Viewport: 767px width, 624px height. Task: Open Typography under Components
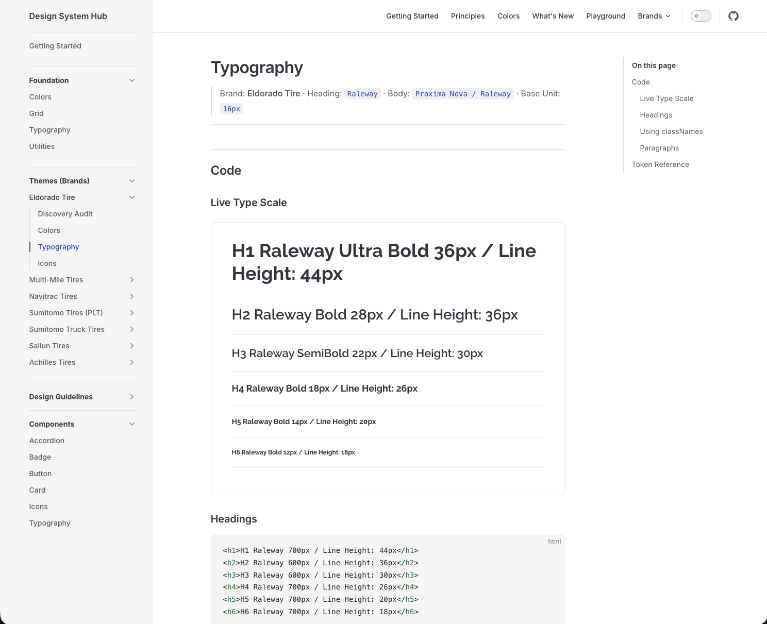pyautogui.click(x=50, y=523)
